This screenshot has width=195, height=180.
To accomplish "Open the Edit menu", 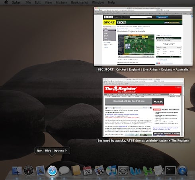I will click(x=38, y=2).
